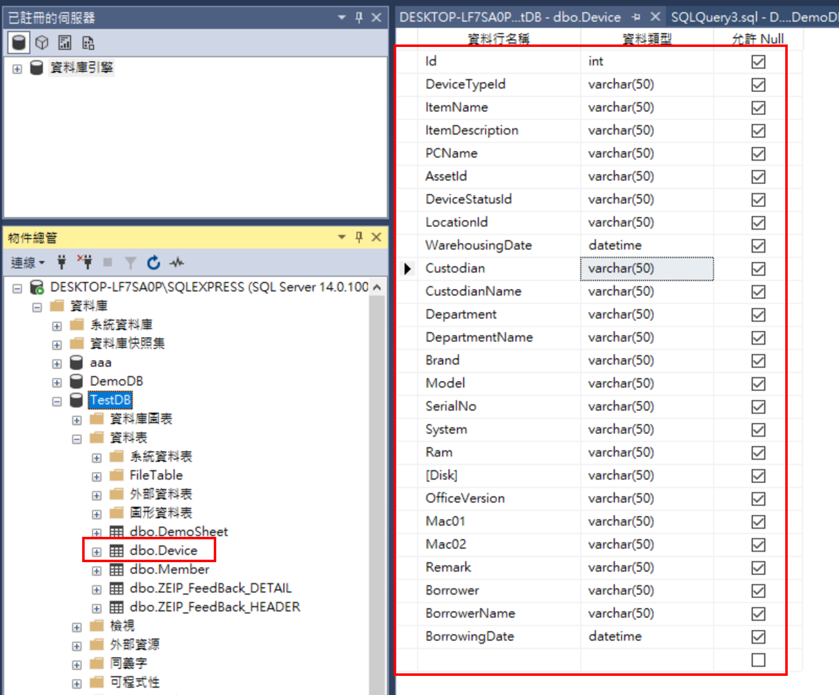Click the Connect plug icon in Object Explorer

[61, 263]
